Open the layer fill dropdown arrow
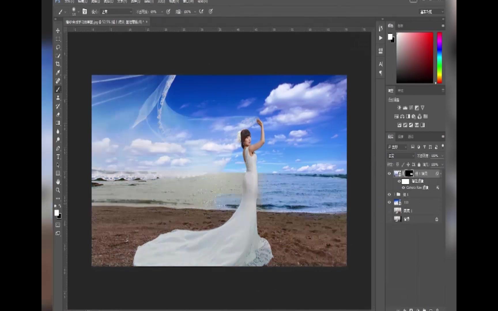This screenshot has width=498, height=311. [442, 165]
